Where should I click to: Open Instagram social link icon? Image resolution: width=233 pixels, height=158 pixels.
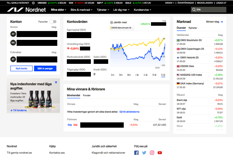[152, 153]
